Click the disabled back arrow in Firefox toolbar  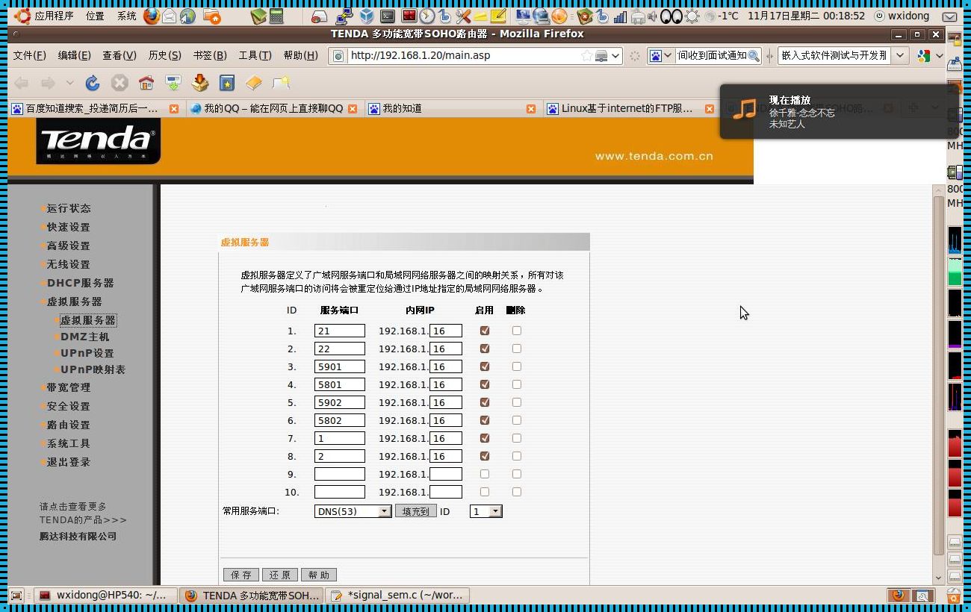22,83
